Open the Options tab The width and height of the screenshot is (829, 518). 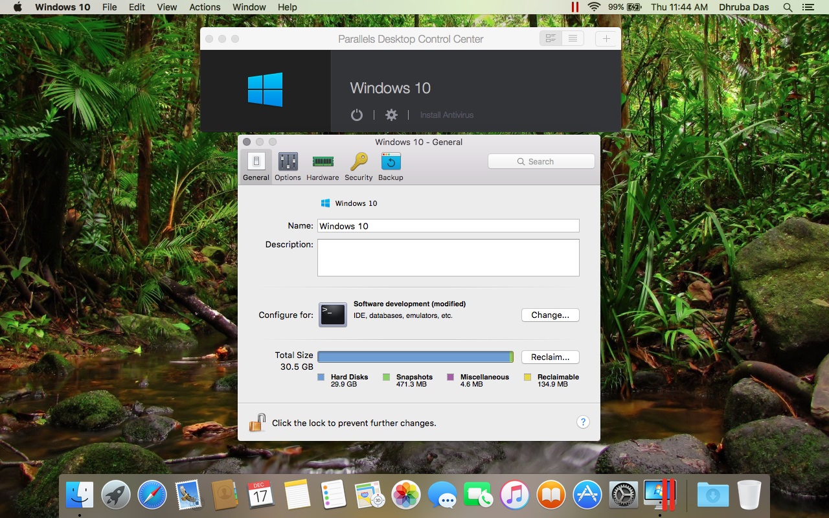point(288,166)
